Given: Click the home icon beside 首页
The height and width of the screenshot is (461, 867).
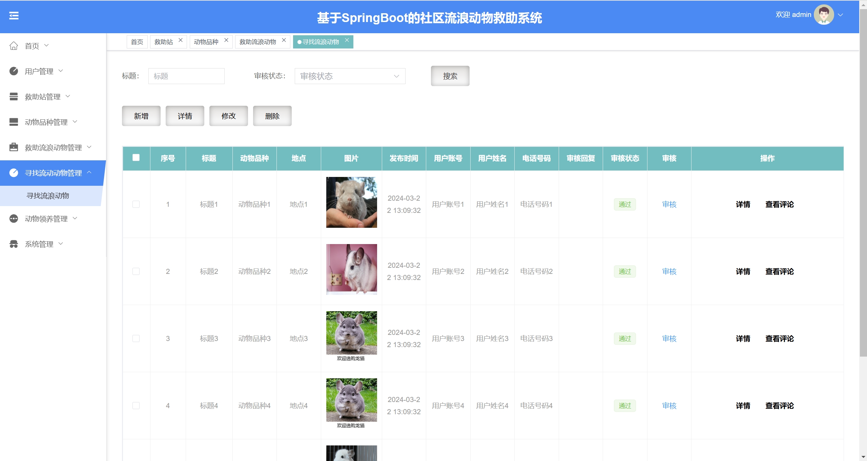Looking at the screenshot, I should point(14,46).
